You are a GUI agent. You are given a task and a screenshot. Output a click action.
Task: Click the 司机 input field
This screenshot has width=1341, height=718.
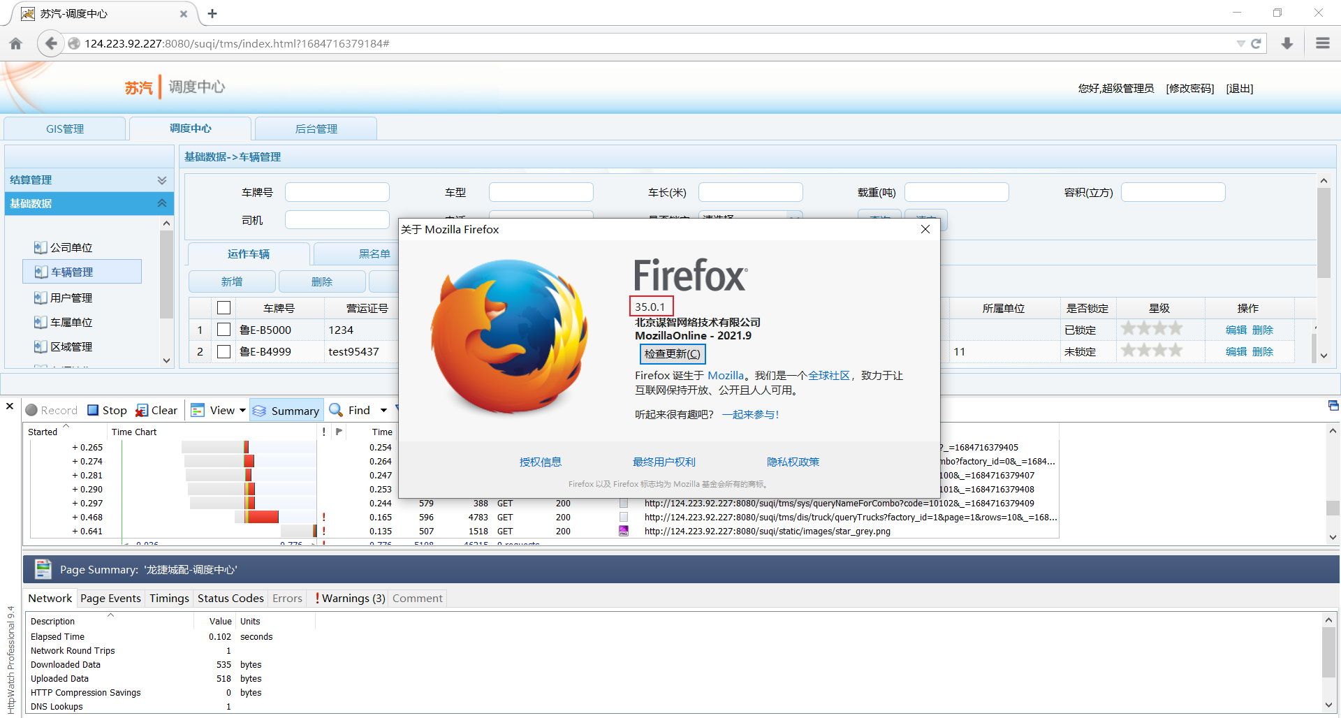337,220
